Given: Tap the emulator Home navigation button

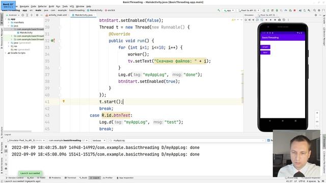Looking at the screenshot, I should point(283,121).
